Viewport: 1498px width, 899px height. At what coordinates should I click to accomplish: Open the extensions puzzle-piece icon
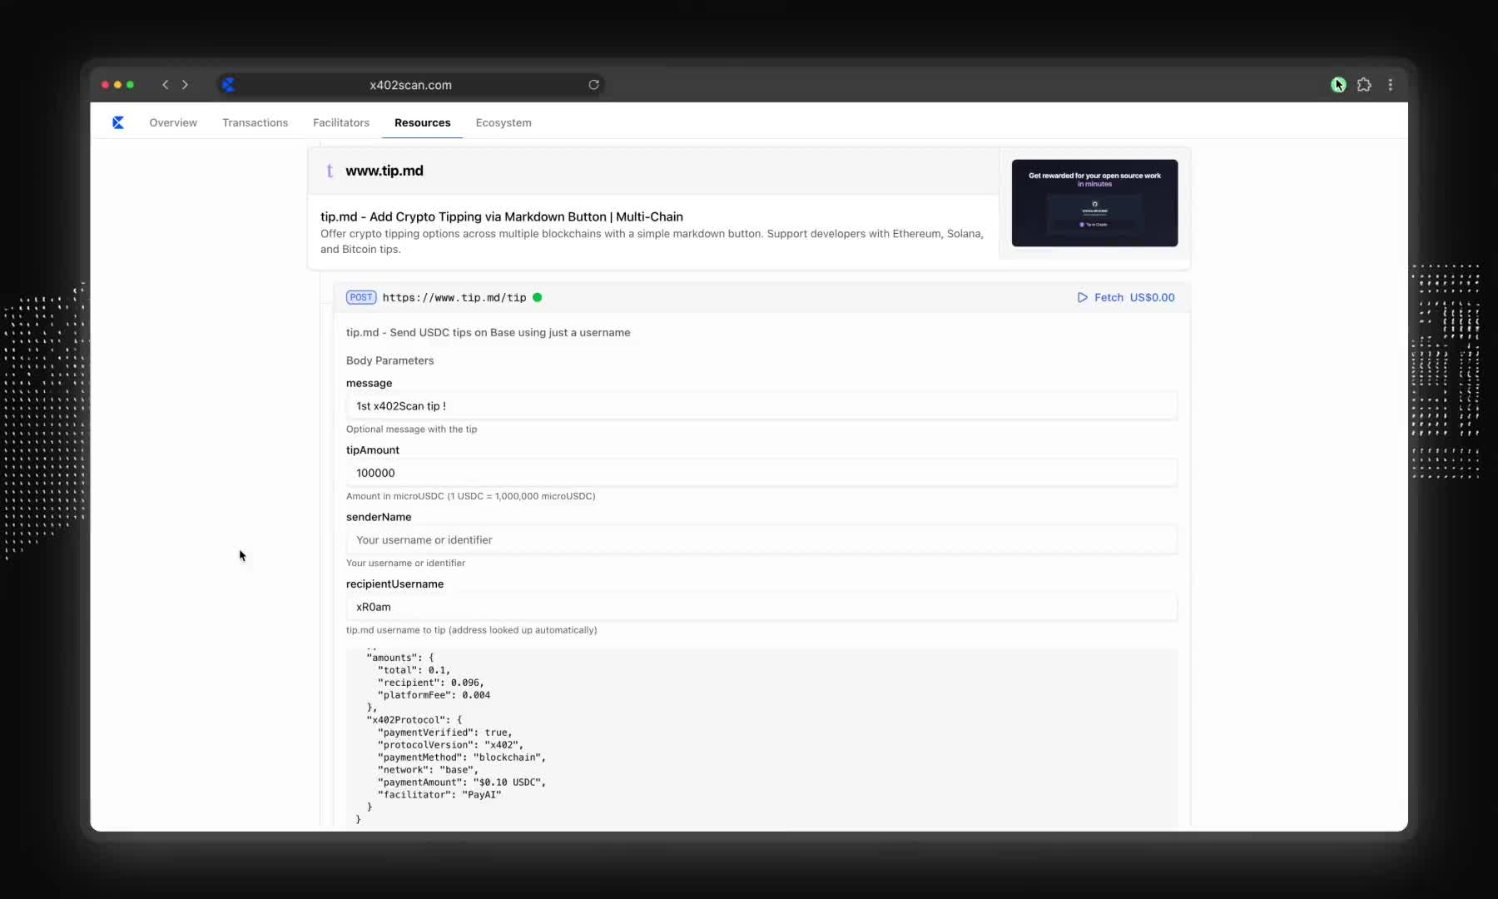1364,85
